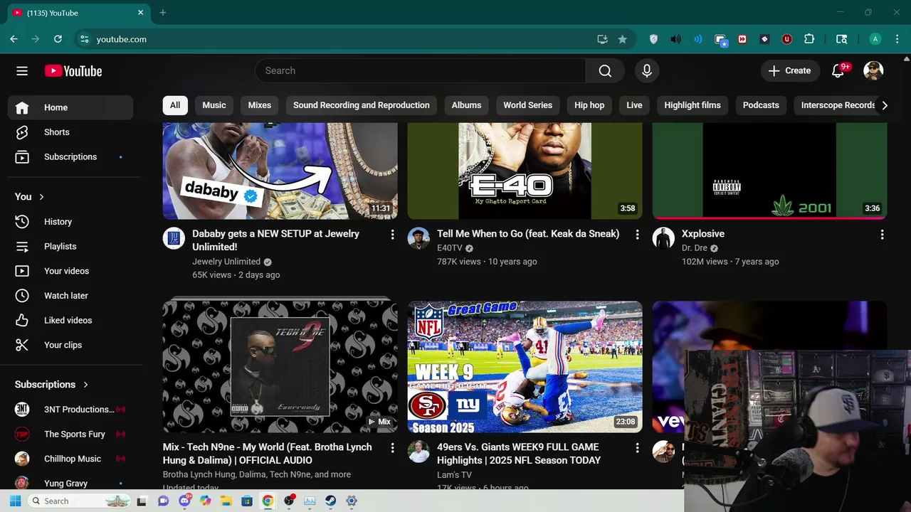Open the account avatar menu

pyautogui.click(x=873, y=70)
